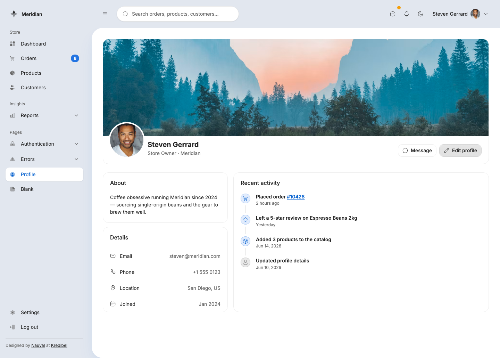
Task: Click the Dashboard grid icon
Action: pos(12,44)
